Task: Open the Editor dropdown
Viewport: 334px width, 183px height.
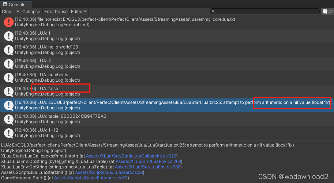Action: click(x=79, y=12)
